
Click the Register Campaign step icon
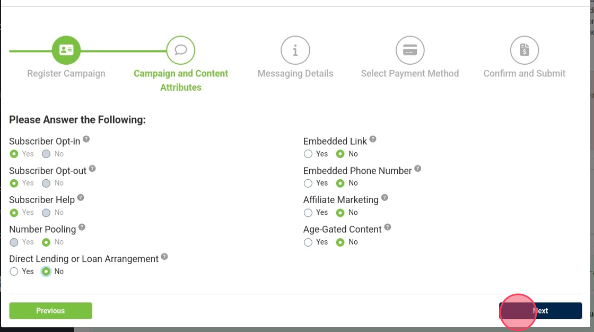tap(66, 50)
